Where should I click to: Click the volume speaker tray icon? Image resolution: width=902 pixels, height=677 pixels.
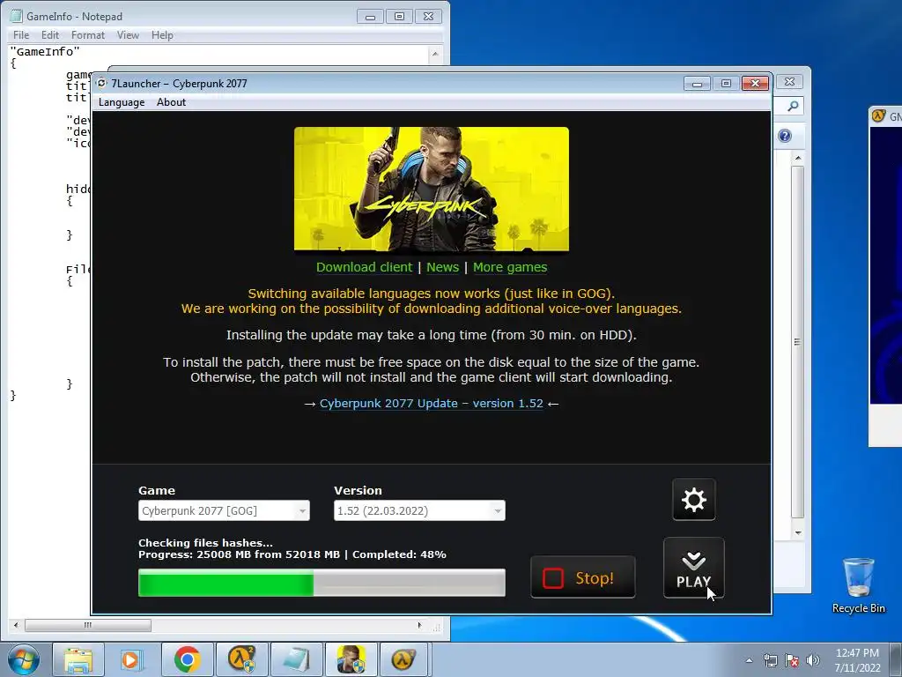[812, 660]
